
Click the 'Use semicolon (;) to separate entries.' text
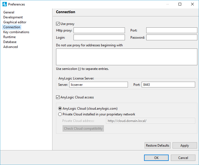(82, 69)
